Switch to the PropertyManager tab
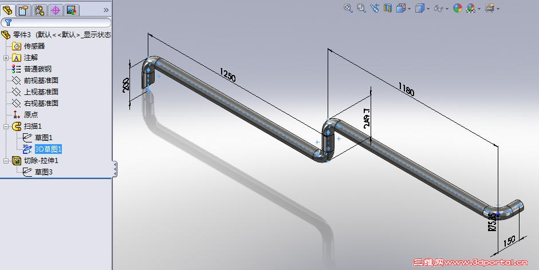Viewport: 539px width, 270px height. (x=23, y=10)
